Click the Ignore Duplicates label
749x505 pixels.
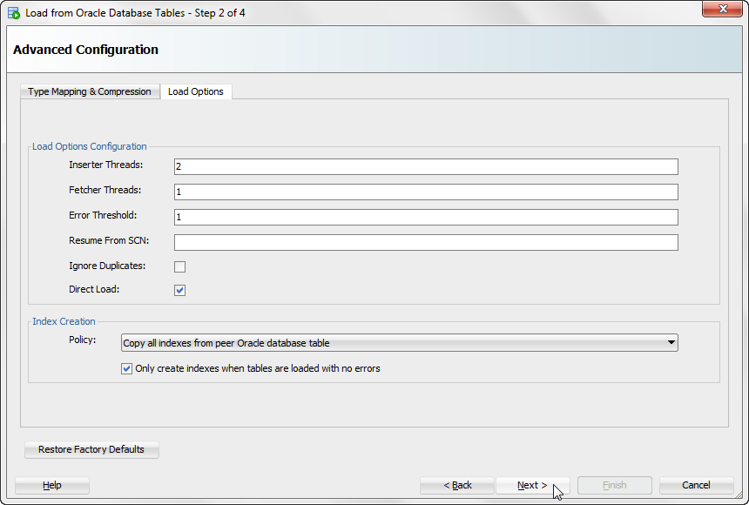tap(107, 266)
